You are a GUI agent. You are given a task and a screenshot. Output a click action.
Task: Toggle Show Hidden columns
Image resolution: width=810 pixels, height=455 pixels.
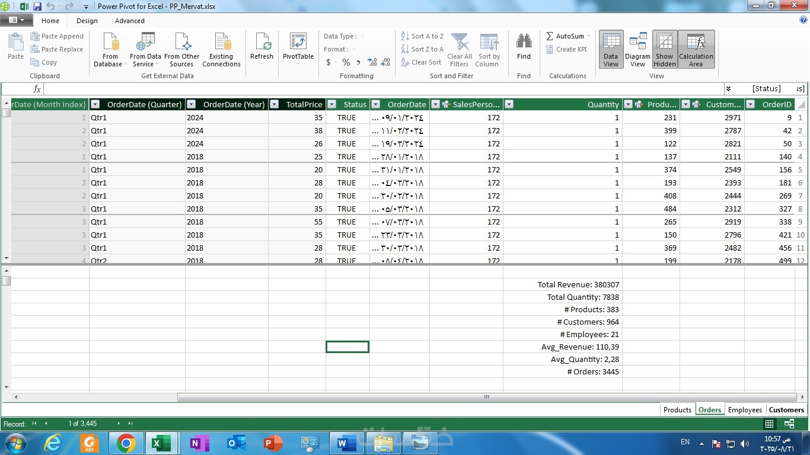click(665, 50)
